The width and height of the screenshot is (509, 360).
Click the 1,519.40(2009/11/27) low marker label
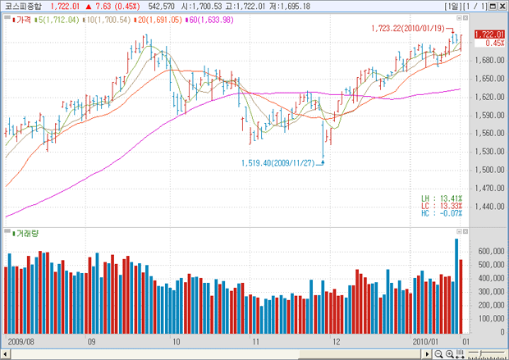tap(277, 163)
